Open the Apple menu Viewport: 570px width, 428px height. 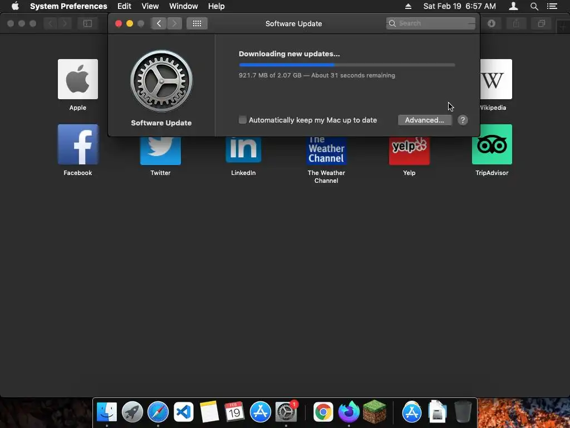point(15,6)
